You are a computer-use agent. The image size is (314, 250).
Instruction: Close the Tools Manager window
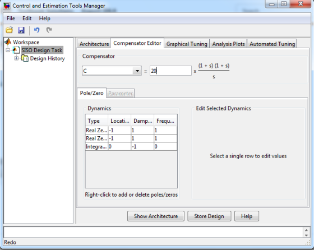pos(300,4)
